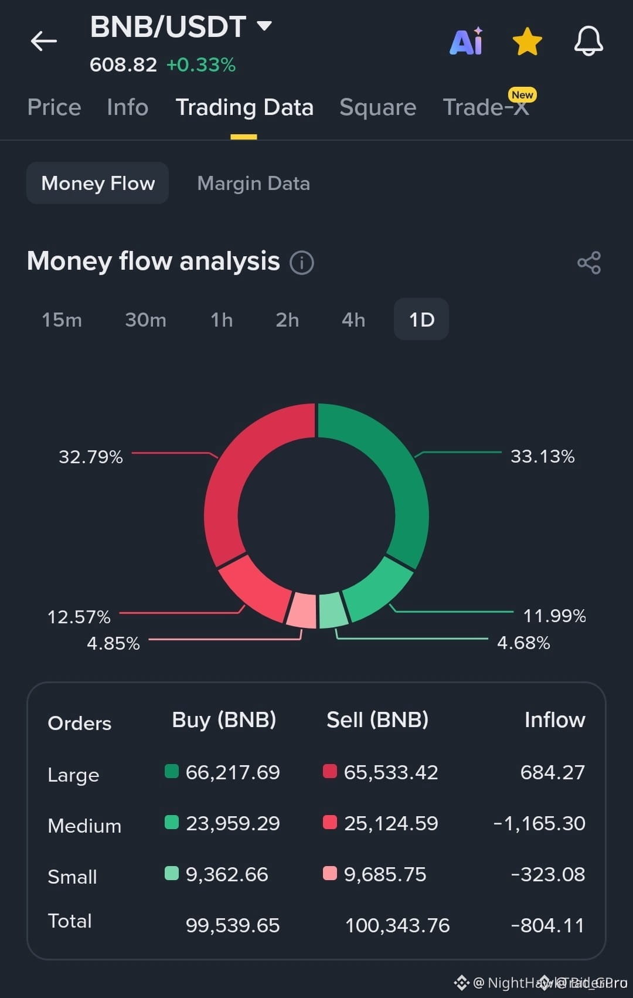Choose the 1h time interval
The width and height of the screenshot is (633, 998).
(x=222, y=320)
